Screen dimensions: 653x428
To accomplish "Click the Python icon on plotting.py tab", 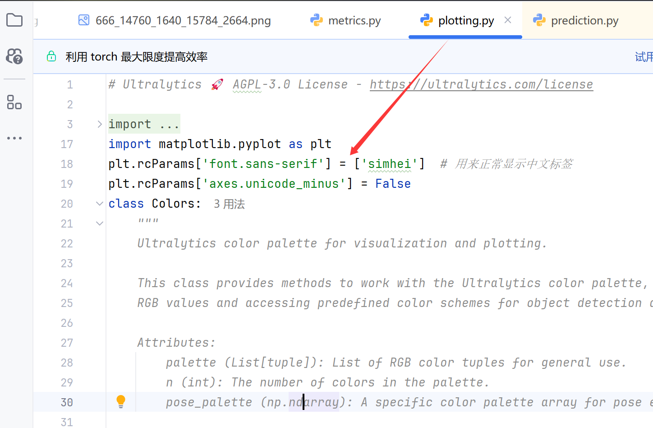I will 427,20.
